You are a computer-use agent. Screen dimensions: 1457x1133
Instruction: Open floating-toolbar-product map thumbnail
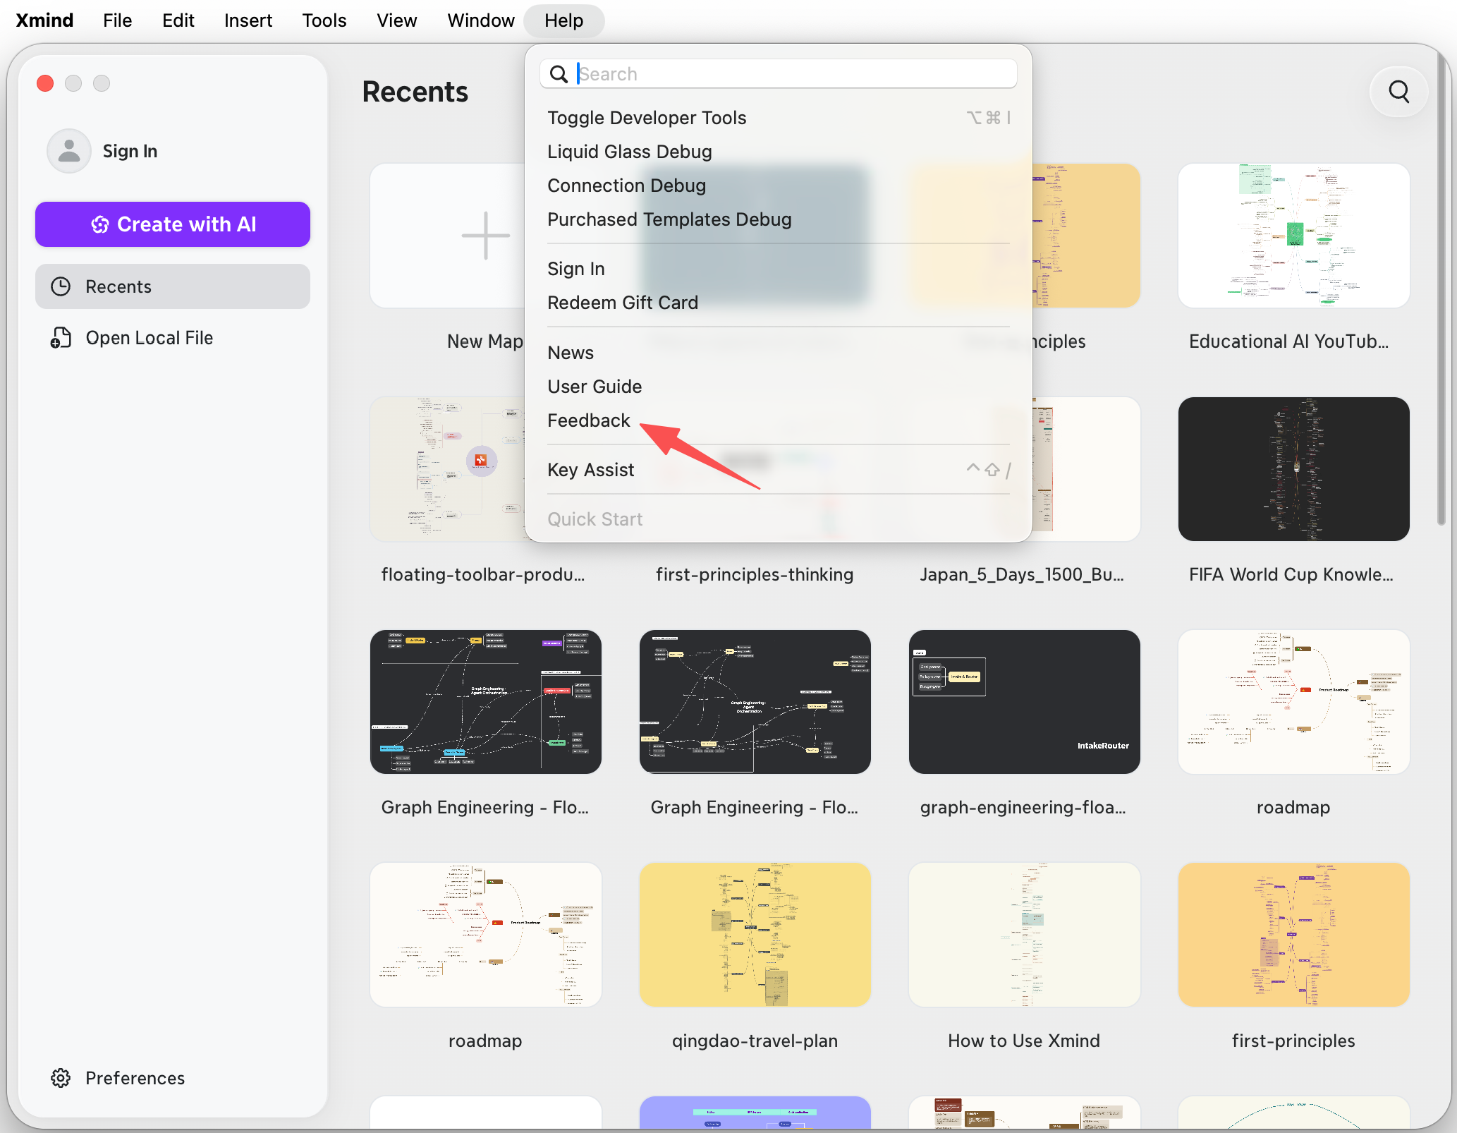tap(448, 469)
